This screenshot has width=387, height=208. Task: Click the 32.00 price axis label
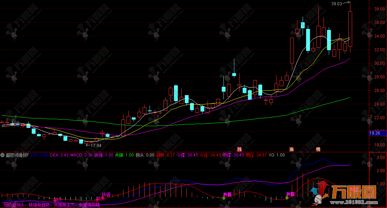380,49
